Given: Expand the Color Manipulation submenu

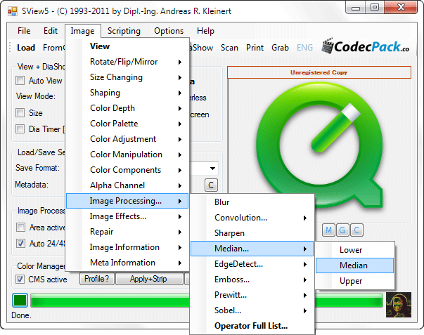Looking at the screenshot, I should point(127,155).
